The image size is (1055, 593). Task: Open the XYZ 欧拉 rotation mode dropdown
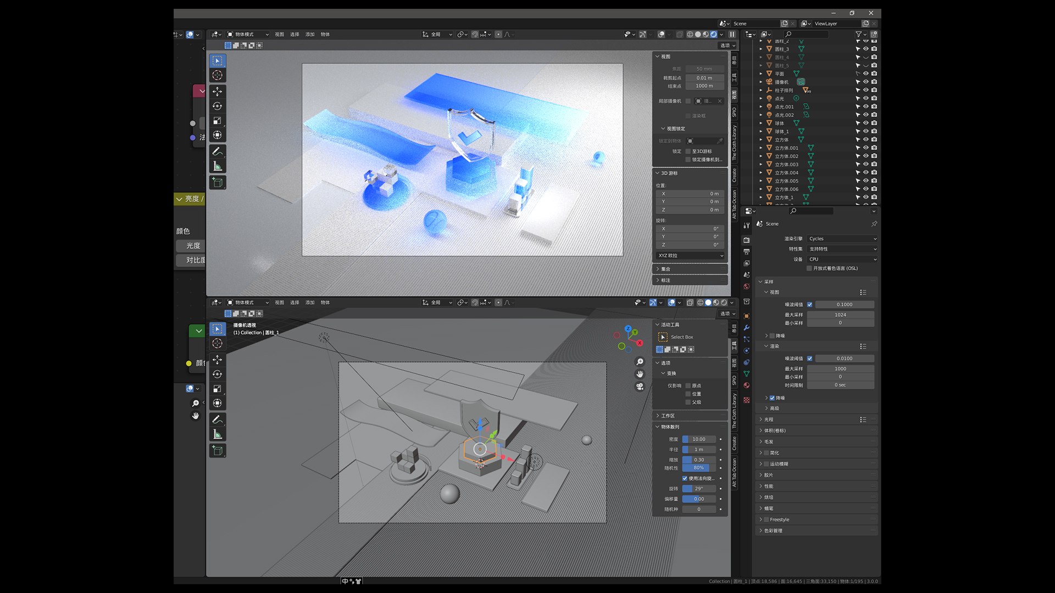coord(691,256)
